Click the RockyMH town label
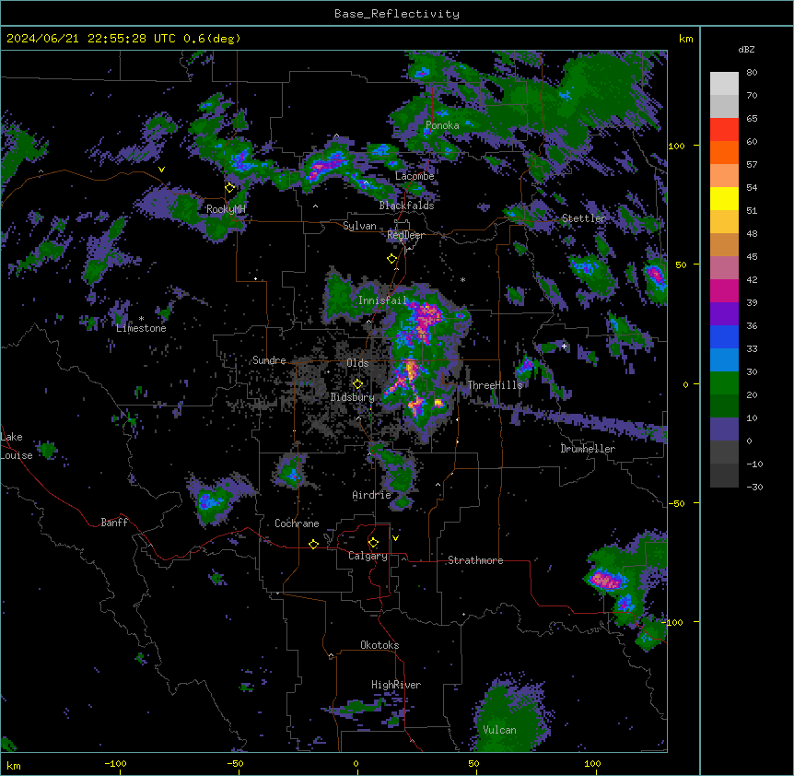The width and height of the screenshot is (794, 776). click(x=226, y=209)
